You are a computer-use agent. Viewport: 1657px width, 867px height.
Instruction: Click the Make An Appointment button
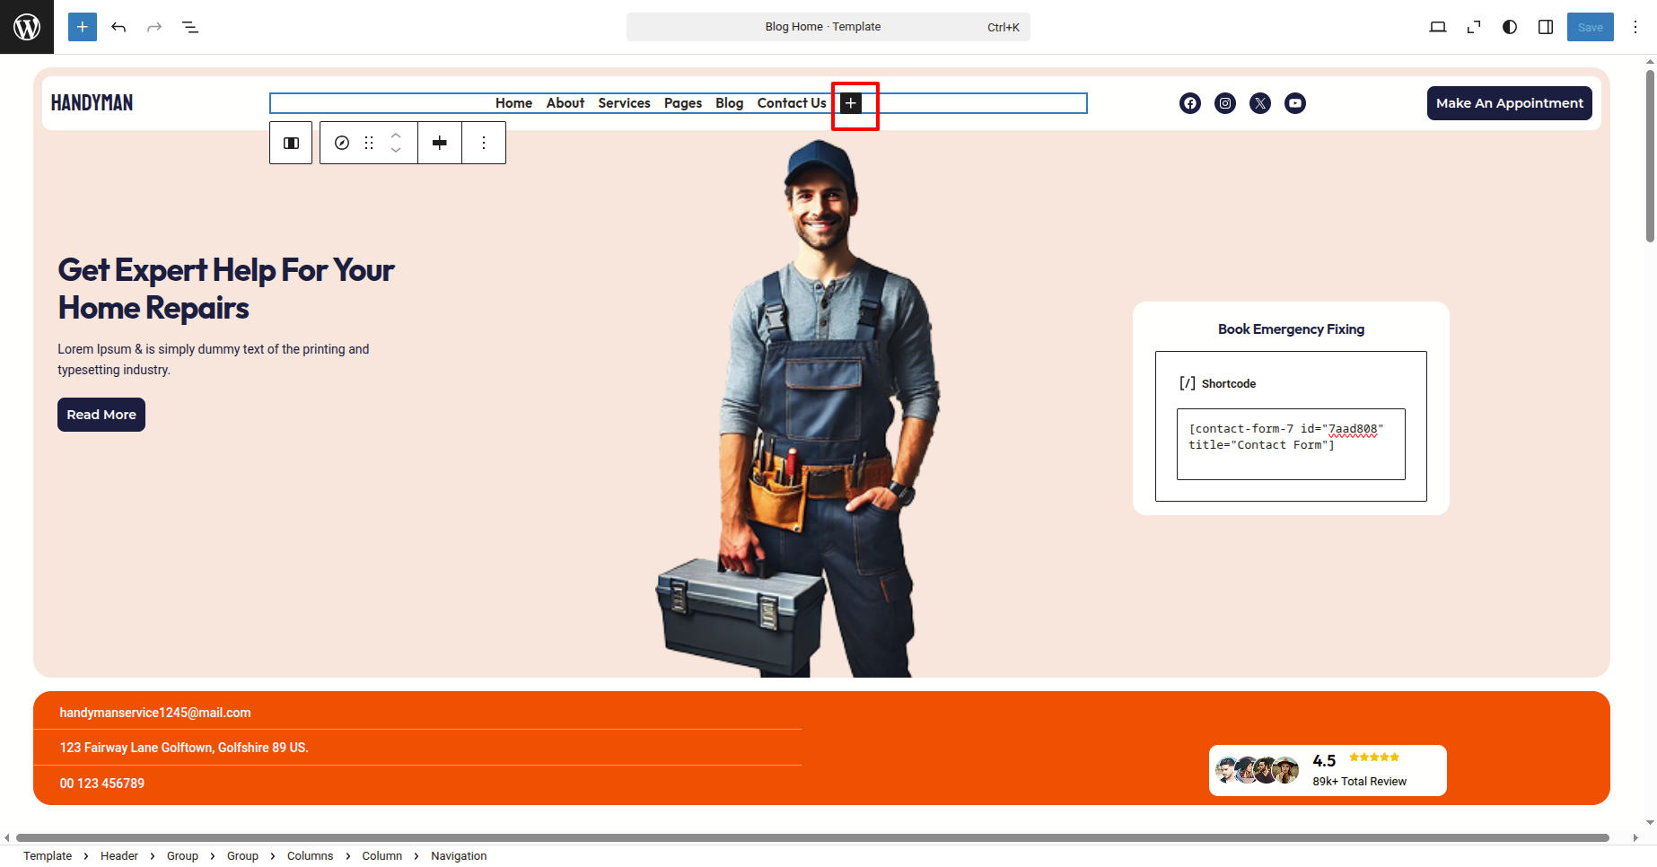[x=1509, y=103]
